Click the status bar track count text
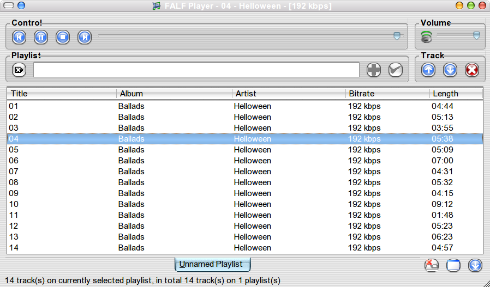 [142, 280]
